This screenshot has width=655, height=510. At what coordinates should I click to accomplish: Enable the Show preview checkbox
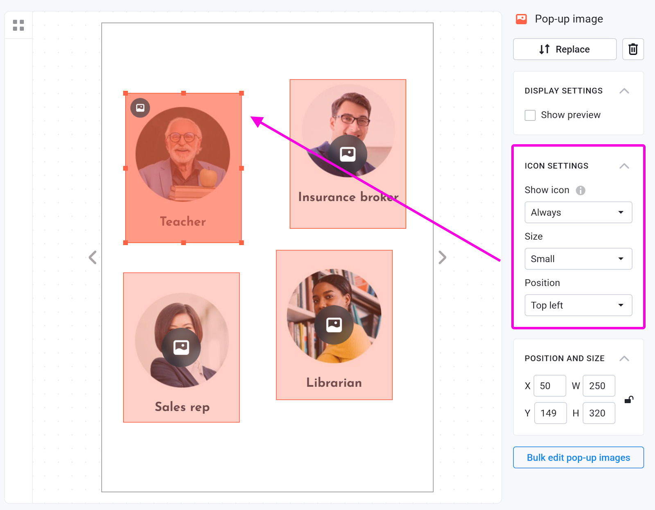[530, 115]
